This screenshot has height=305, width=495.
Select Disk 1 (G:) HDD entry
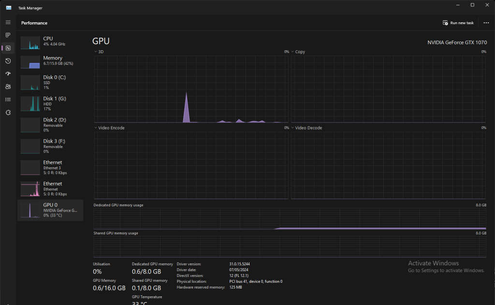[50, 103]
